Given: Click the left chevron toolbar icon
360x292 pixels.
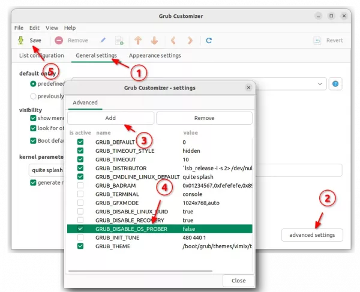Looking at the screenshot, I should coord(173,40).
